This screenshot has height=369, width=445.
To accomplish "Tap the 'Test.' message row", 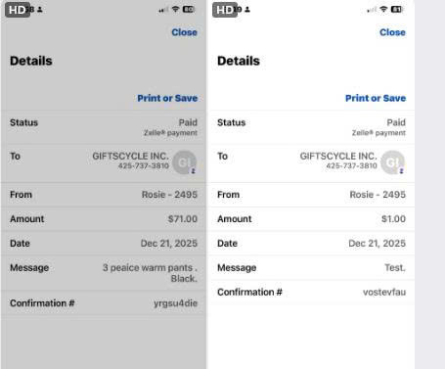I will (311, 268).
